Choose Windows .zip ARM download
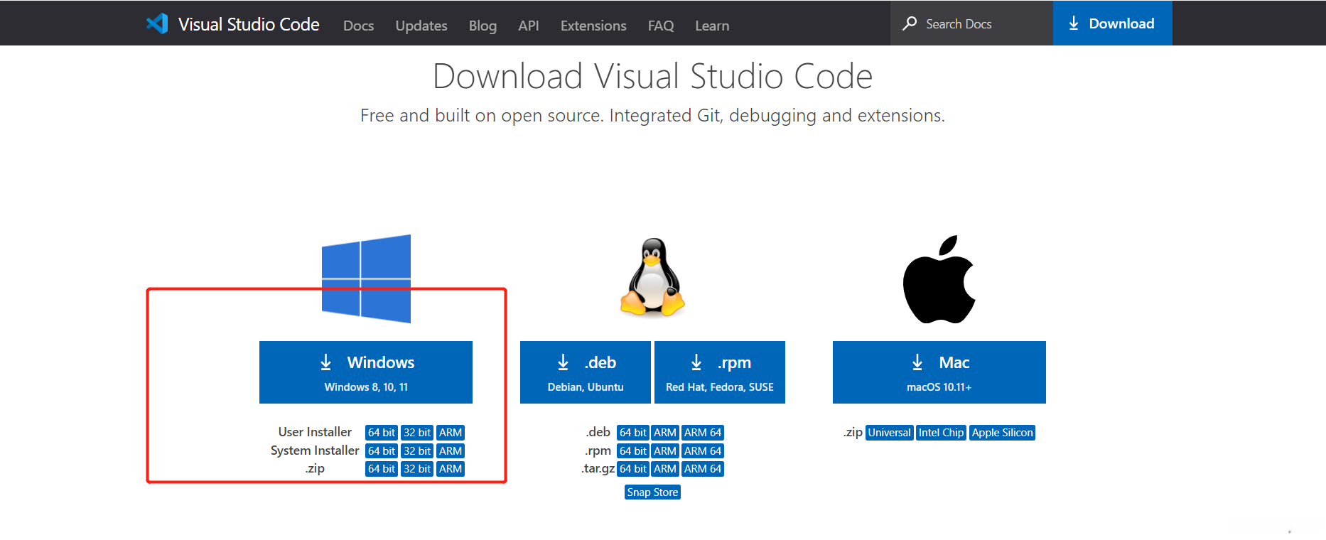The height and width of the screenshot is (540, 1326). [451, 469]
